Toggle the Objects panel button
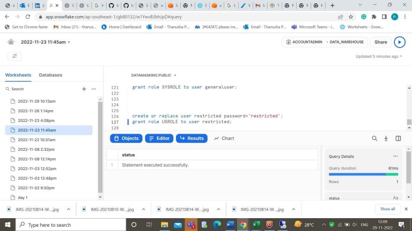Screen dimensions: 412x231 [x=126, y=138]
